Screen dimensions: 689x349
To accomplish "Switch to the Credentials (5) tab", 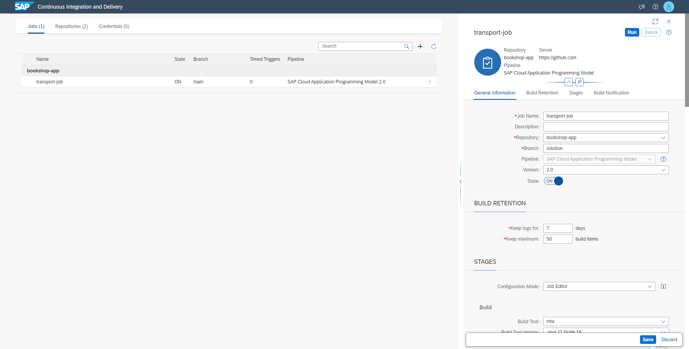I will pyautogui.click(x=114, y=26).
